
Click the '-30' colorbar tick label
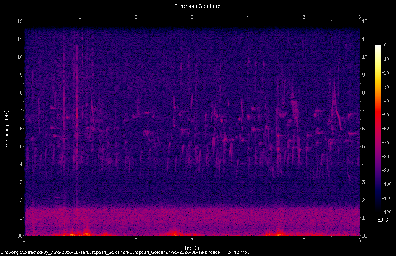[385, 87]
